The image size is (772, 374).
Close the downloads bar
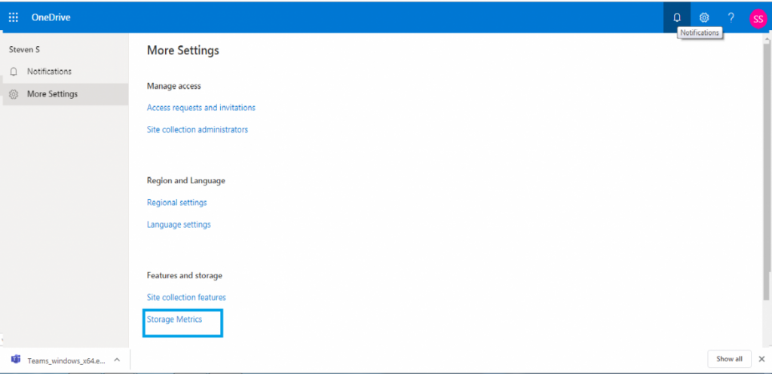click(761, 359)
